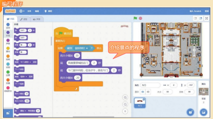The image size is (213, 119).
Task: Open the choose a backdrop button
Action: click(203, 112)
